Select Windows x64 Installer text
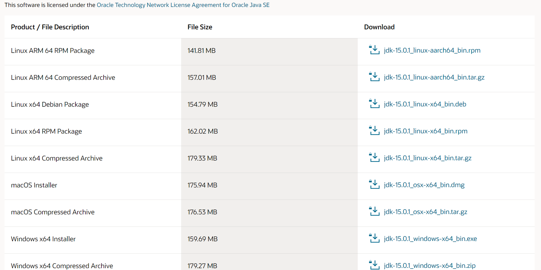Viewport: 541px width, 270px height. pos(43,239)
